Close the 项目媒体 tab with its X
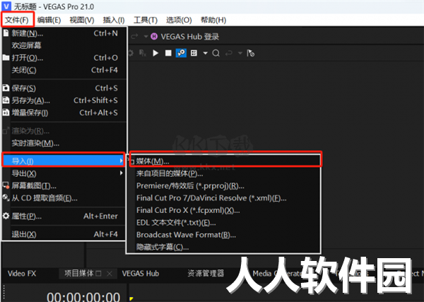Screen dimensions: 424x302 pos(110,274)
